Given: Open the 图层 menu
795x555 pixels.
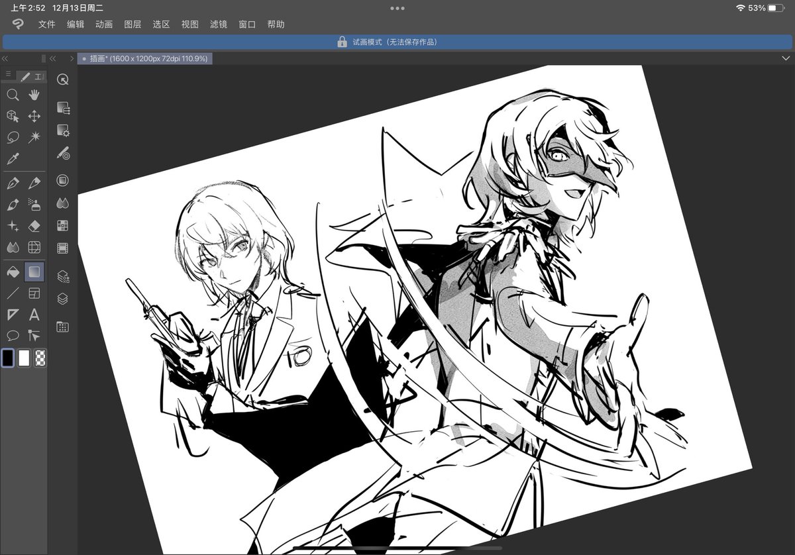Looking at the screenshot, I should (x=132, y=25).
